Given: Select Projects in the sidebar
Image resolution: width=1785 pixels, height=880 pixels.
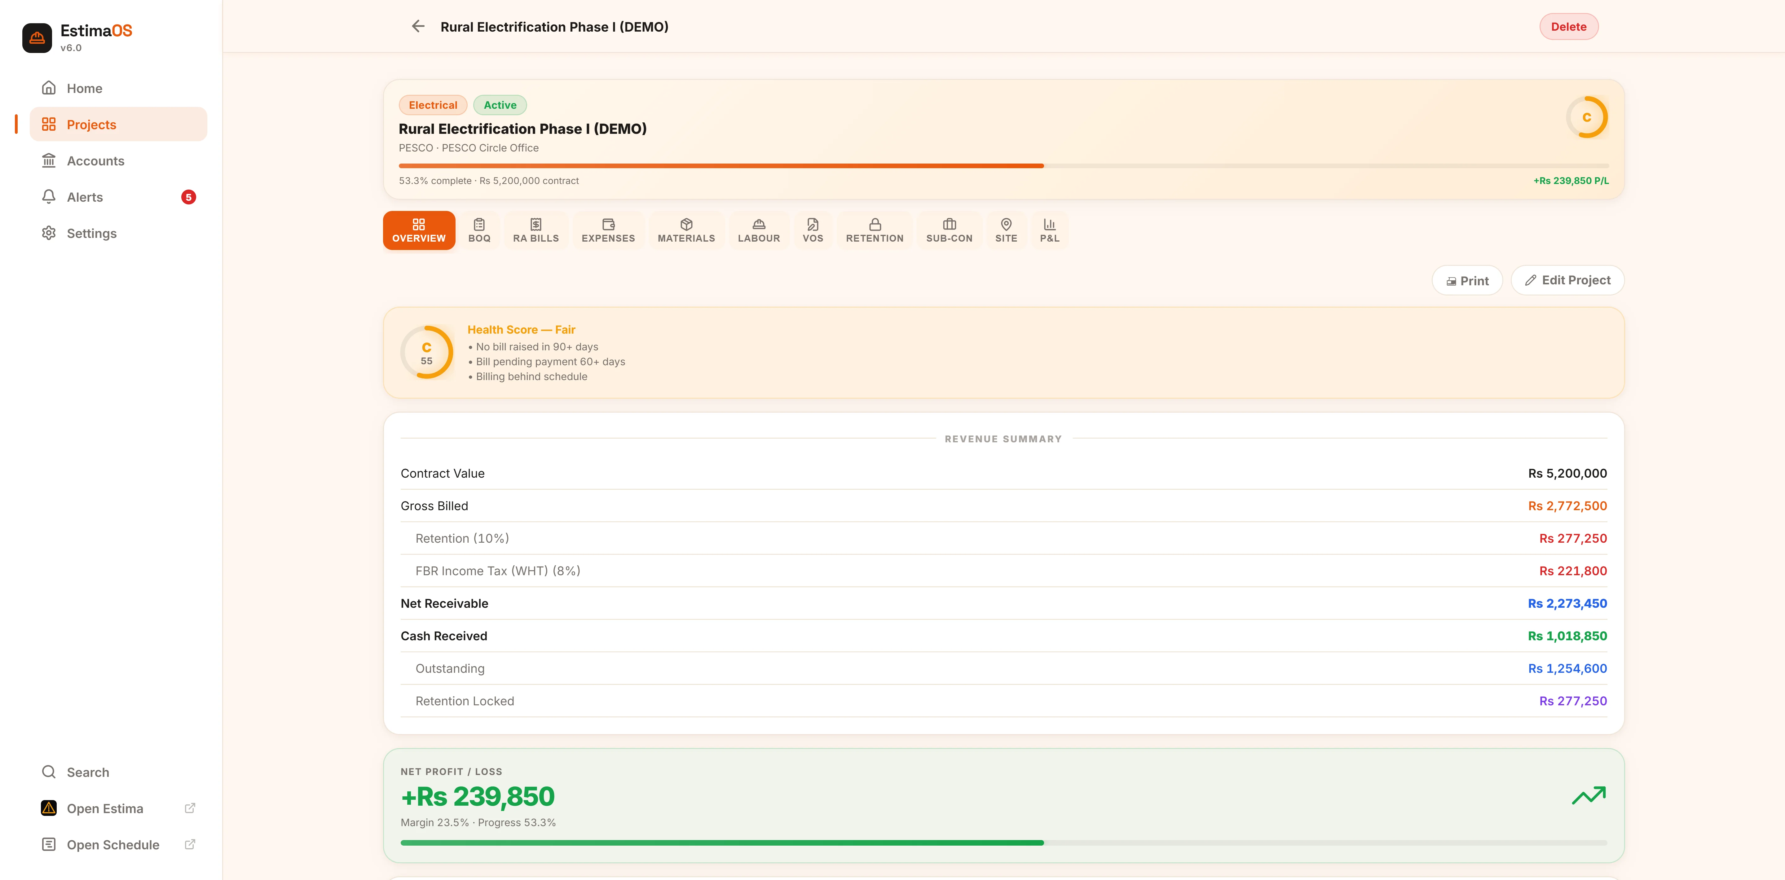Looking at the screenshot, I should [118, 124].
